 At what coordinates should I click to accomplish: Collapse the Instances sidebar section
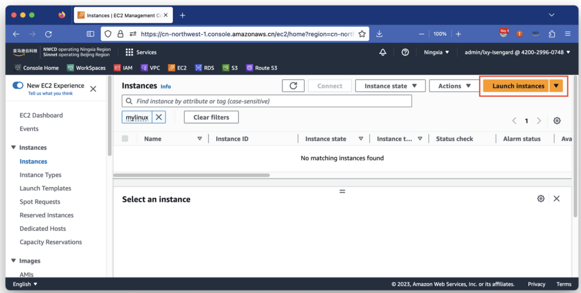[14, 147]
